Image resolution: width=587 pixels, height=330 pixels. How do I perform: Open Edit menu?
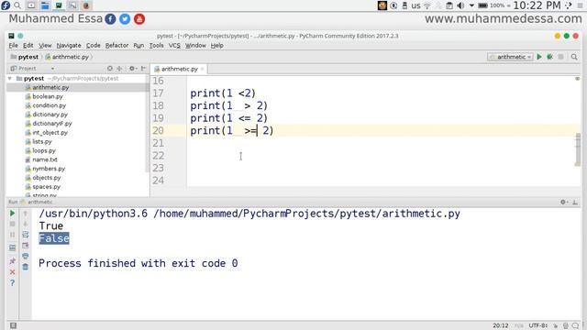coord(28,45)
